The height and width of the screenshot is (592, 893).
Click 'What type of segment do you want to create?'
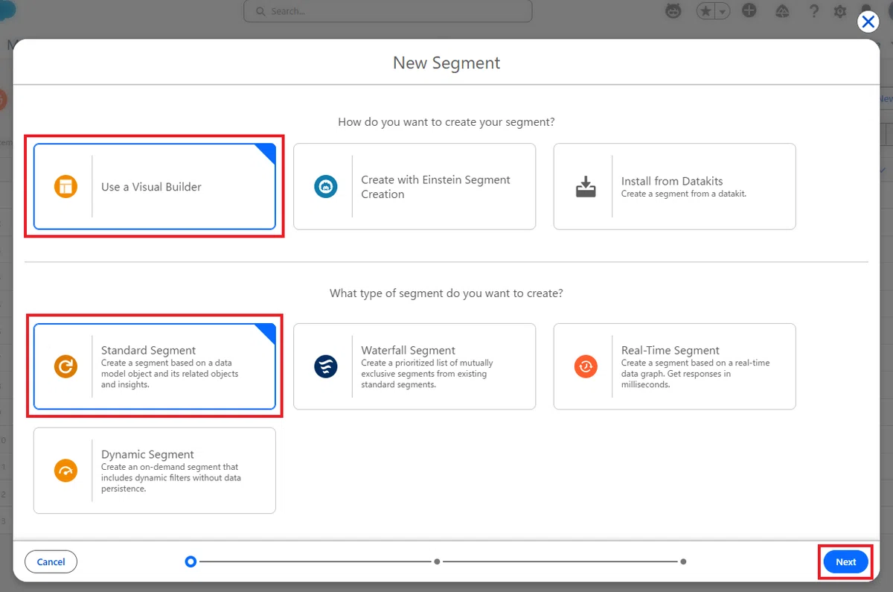[x=446, y=293]
